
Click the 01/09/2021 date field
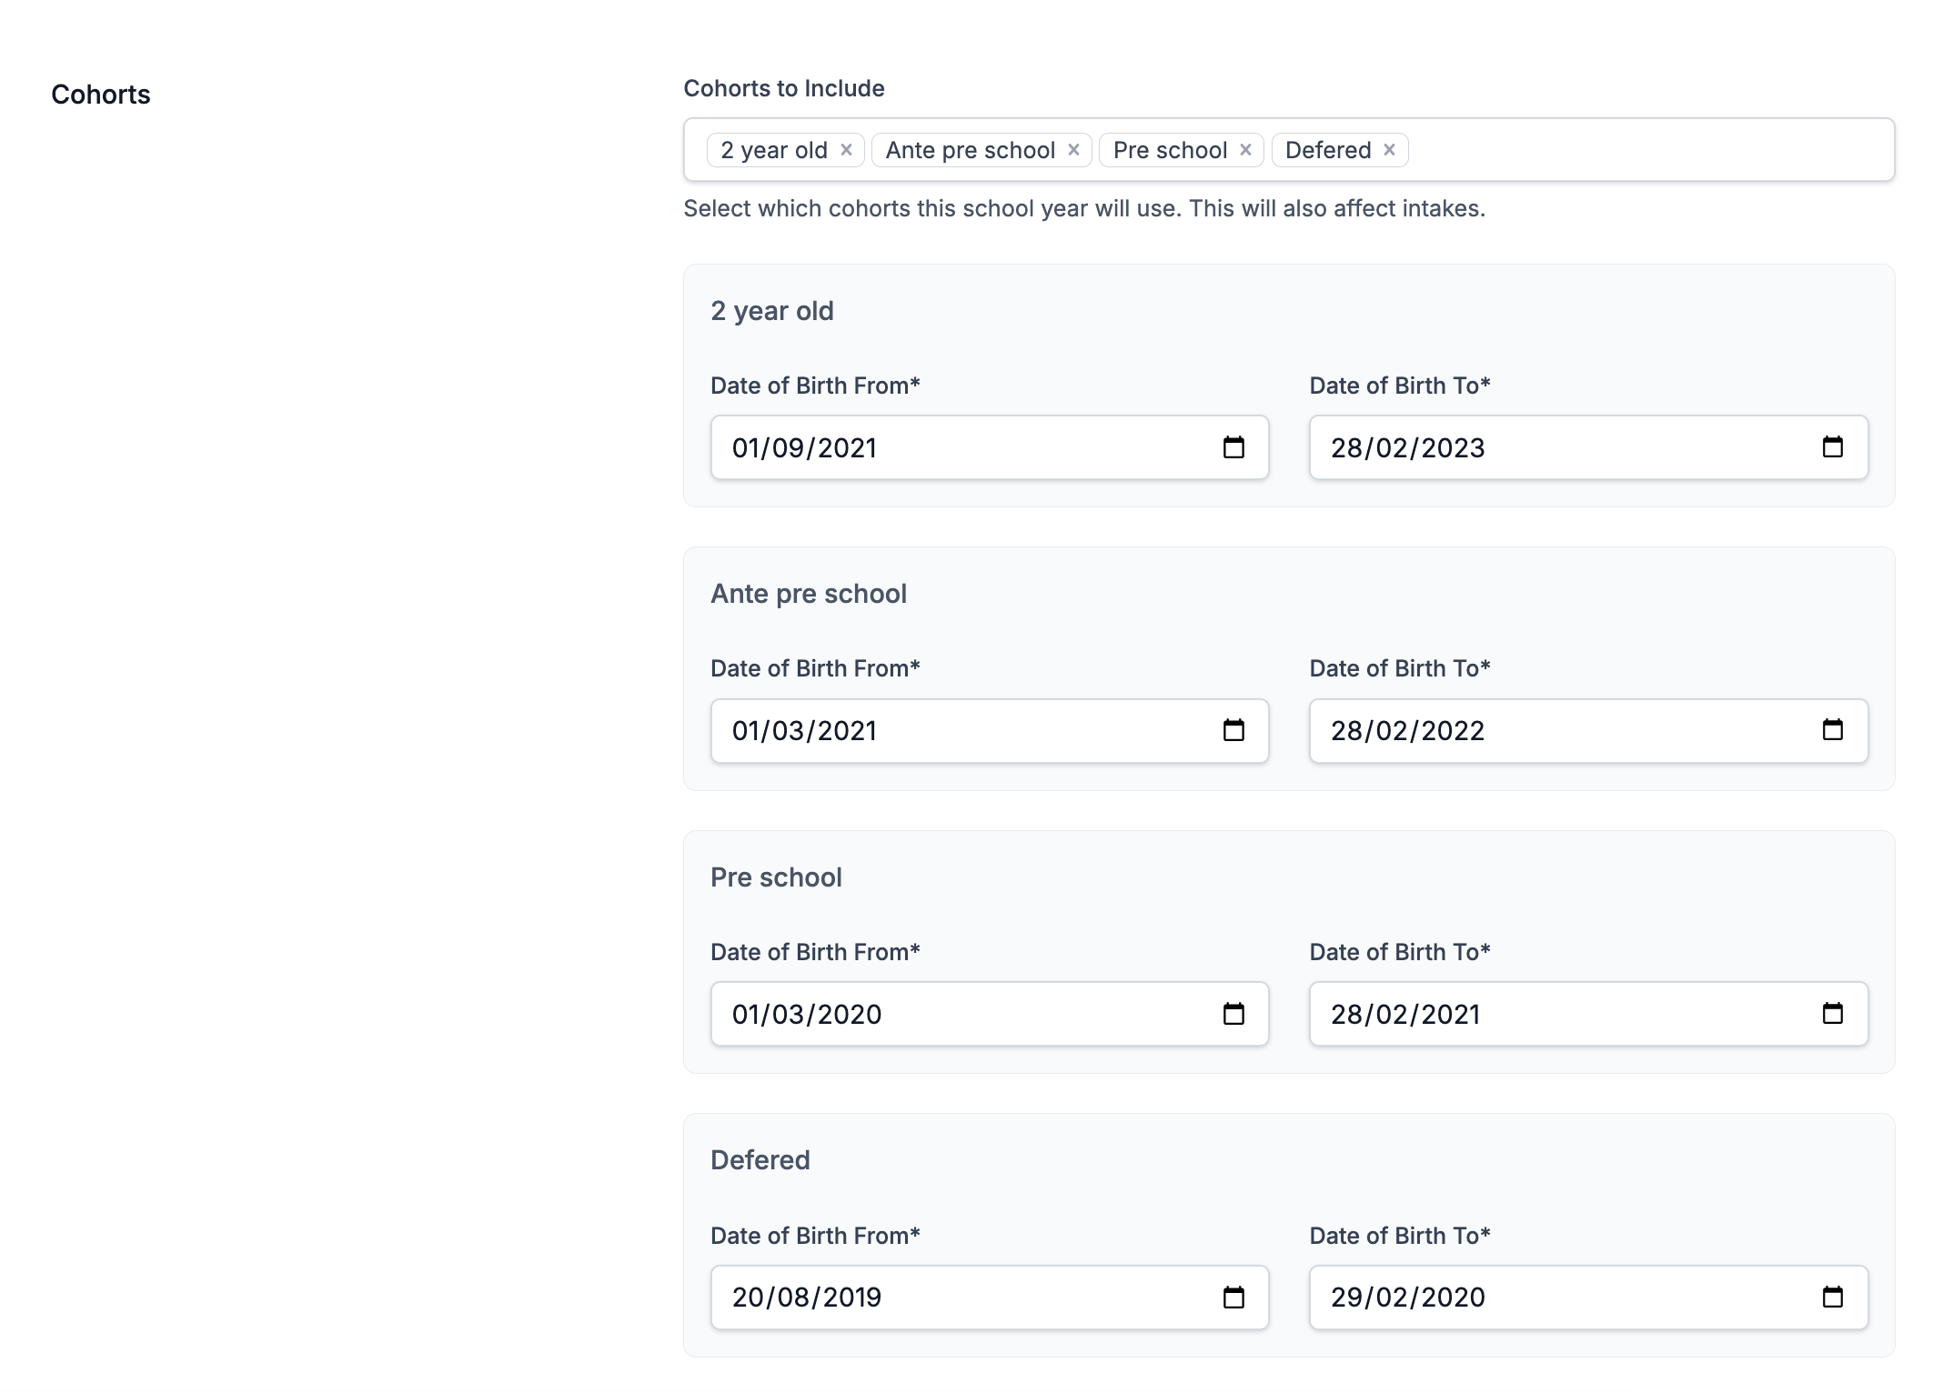(990, 447)
